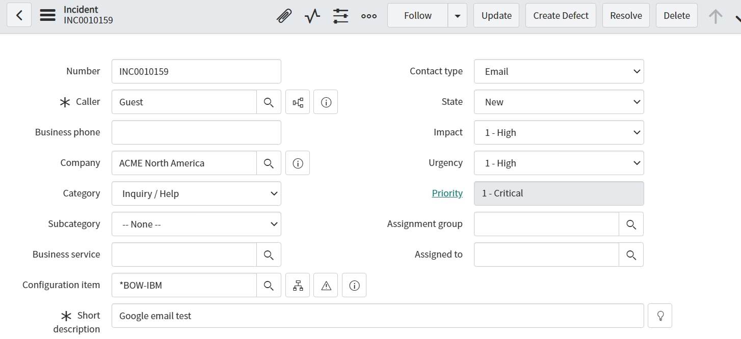
Task: Open the Priority label link
Action: point(447,193)
